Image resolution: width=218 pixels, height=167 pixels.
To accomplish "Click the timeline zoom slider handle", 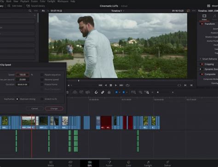I will (158, 92).
